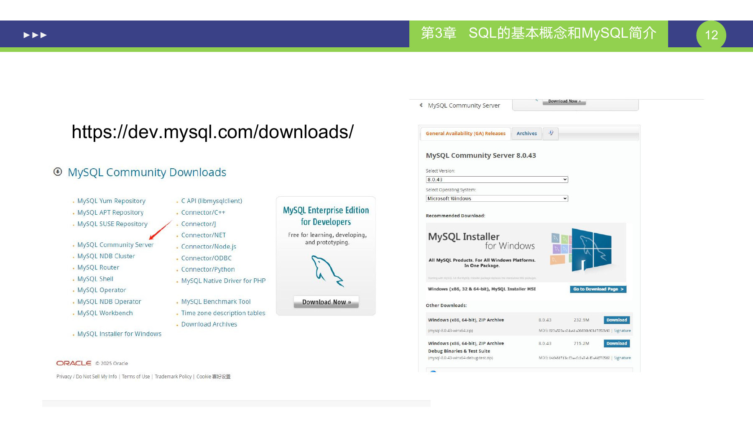Click the download circle icon beside MySQL Community Downloads

pos(58,172)
